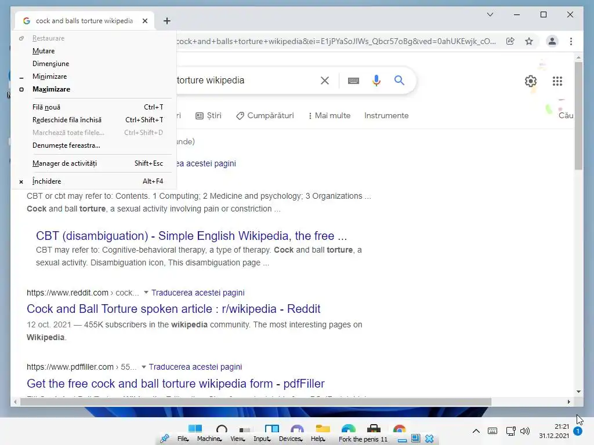This screenshot has height=445, width=594.
Task: Open the VirtualBox View menu
Action: (237, 439)
